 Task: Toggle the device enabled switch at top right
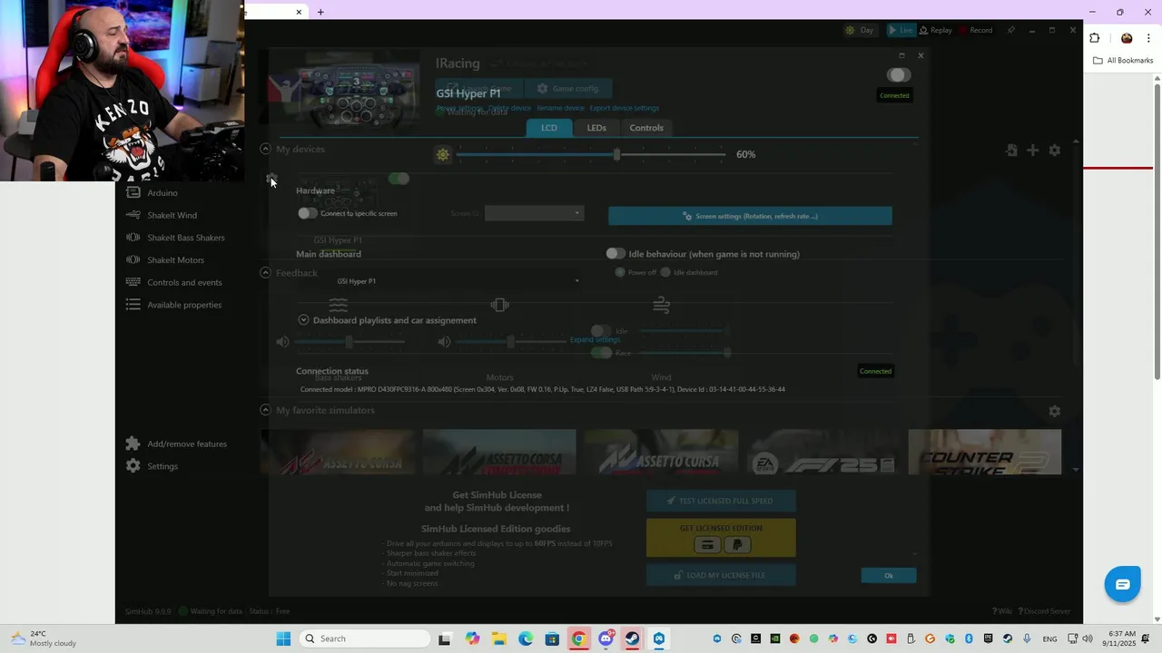(898, 75)
